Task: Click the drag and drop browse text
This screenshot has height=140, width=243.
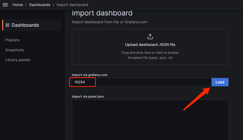Action: [150, 53]
